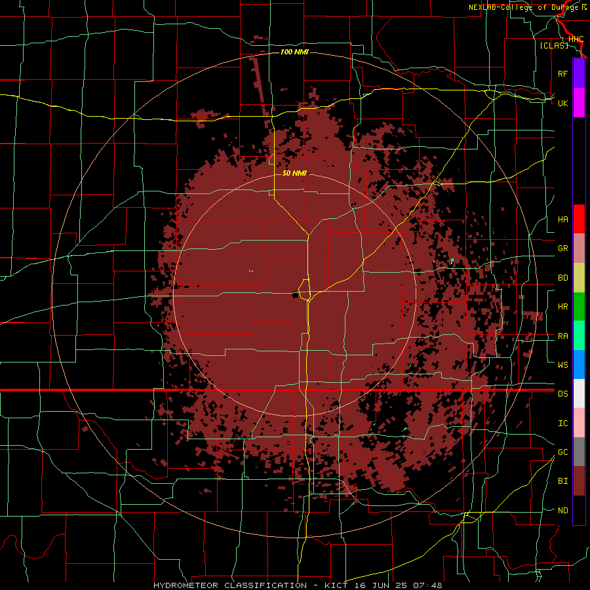Click the HR green legend swatch
590x590 pixels.
579,307
